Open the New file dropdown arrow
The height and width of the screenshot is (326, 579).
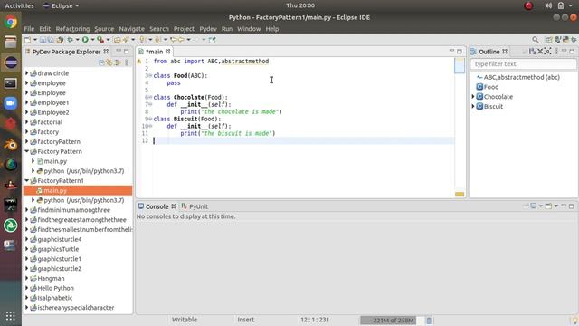point(35,40)
